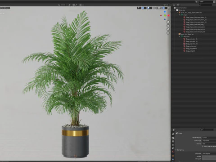The width and height of the screenshot is (216, 162).
Task: Select the steam_02 material in outliner
Action: [196, 20]
